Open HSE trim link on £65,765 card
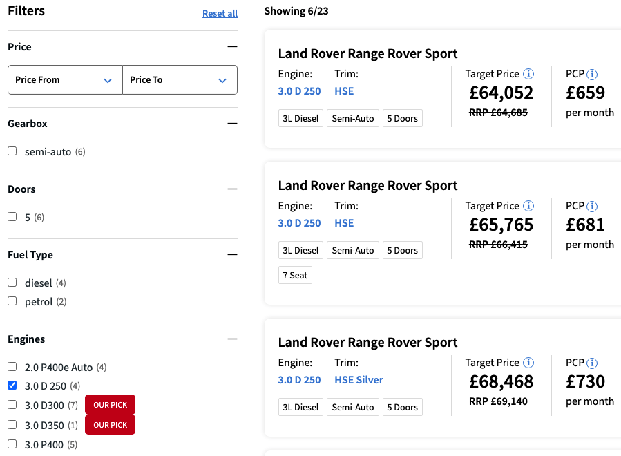This screenshot has height=456, width=621. pos(344,223)
